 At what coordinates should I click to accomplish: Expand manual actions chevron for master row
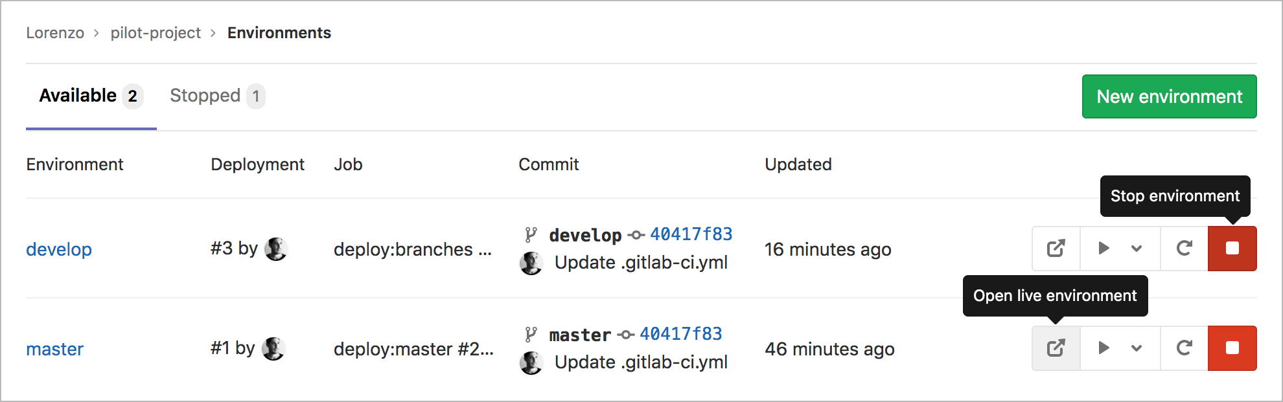pyautogui.click(x=1137, y=348)
